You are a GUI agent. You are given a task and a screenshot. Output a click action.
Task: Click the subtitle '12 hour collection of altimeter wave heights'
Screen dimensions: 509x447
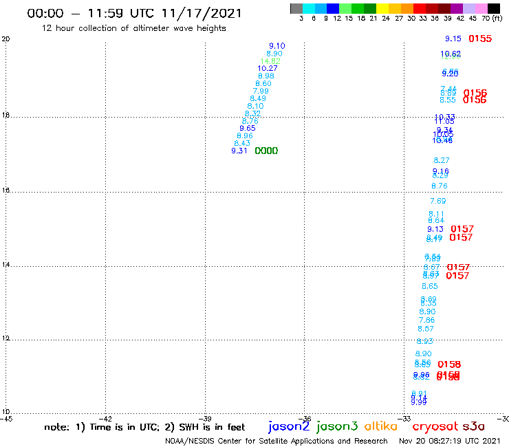pos(134,28)
